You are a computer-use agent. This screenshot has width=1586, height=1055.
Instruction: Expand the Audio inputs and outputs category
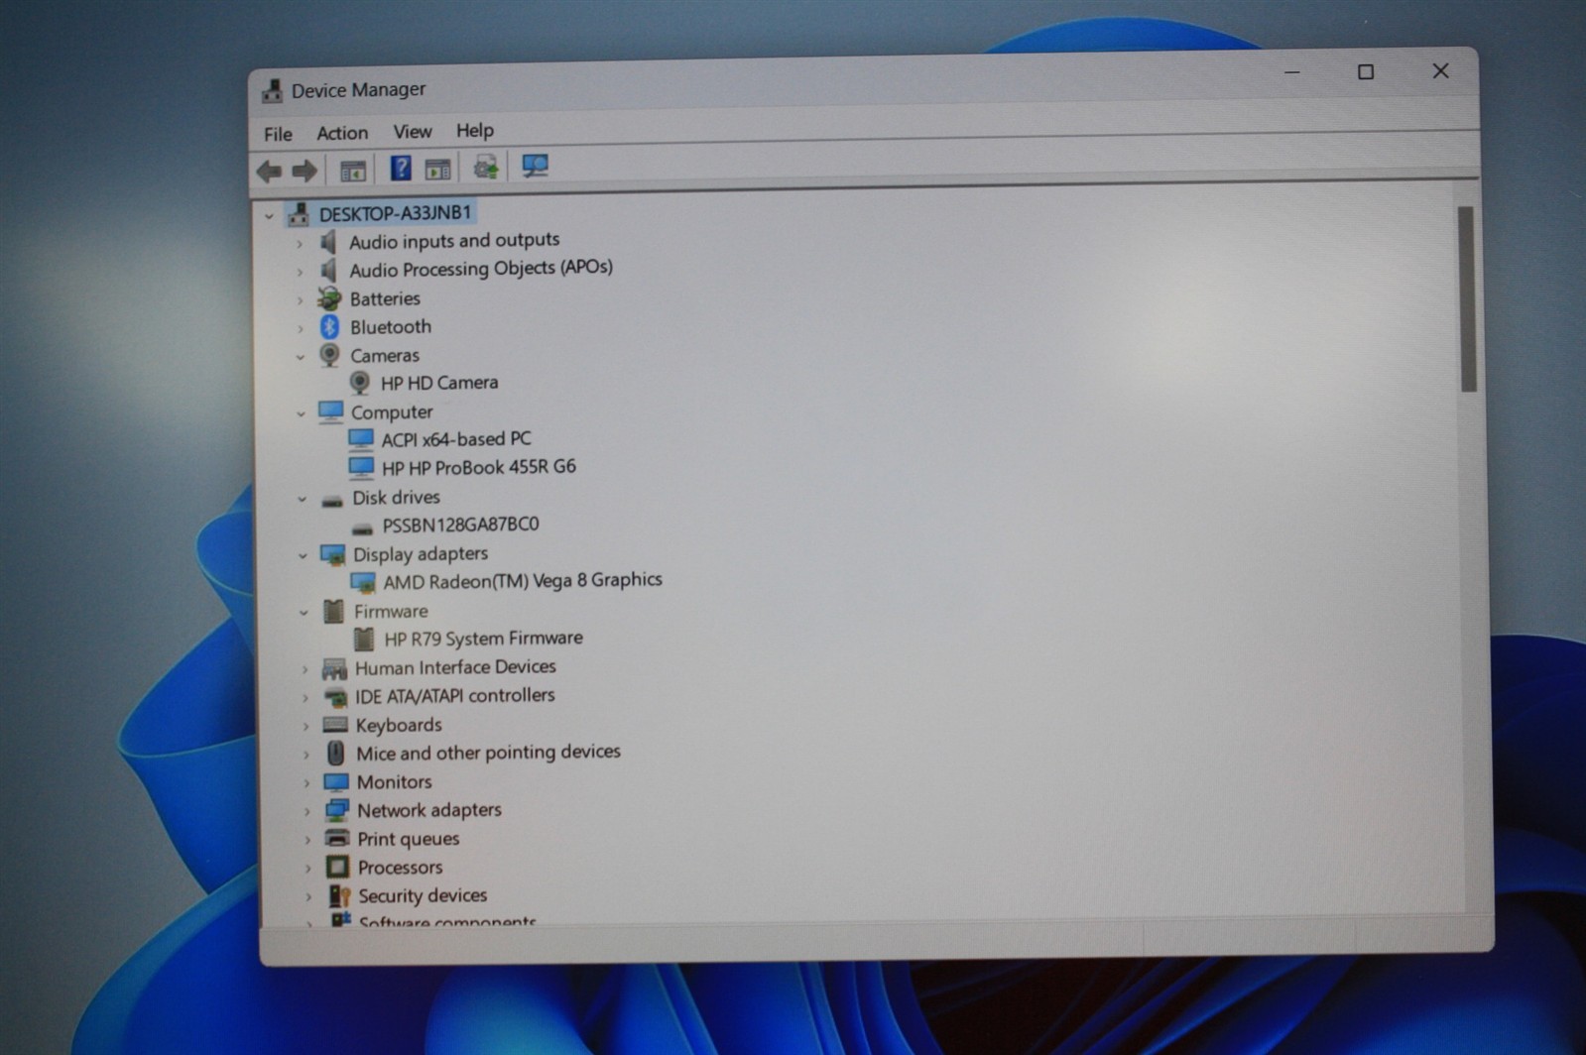[299, 243]
